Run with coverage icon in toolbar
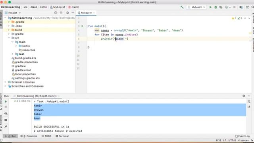This screenshot has height=143, width=254. 221,7
